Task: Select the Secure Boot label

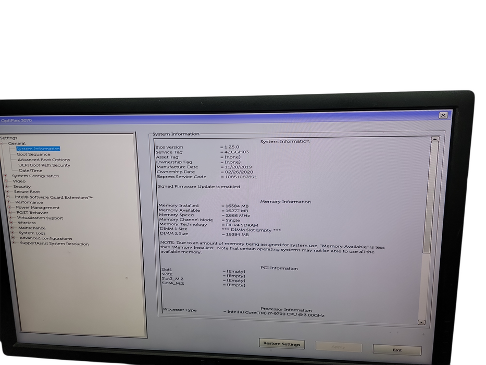Action: [27, 192]
